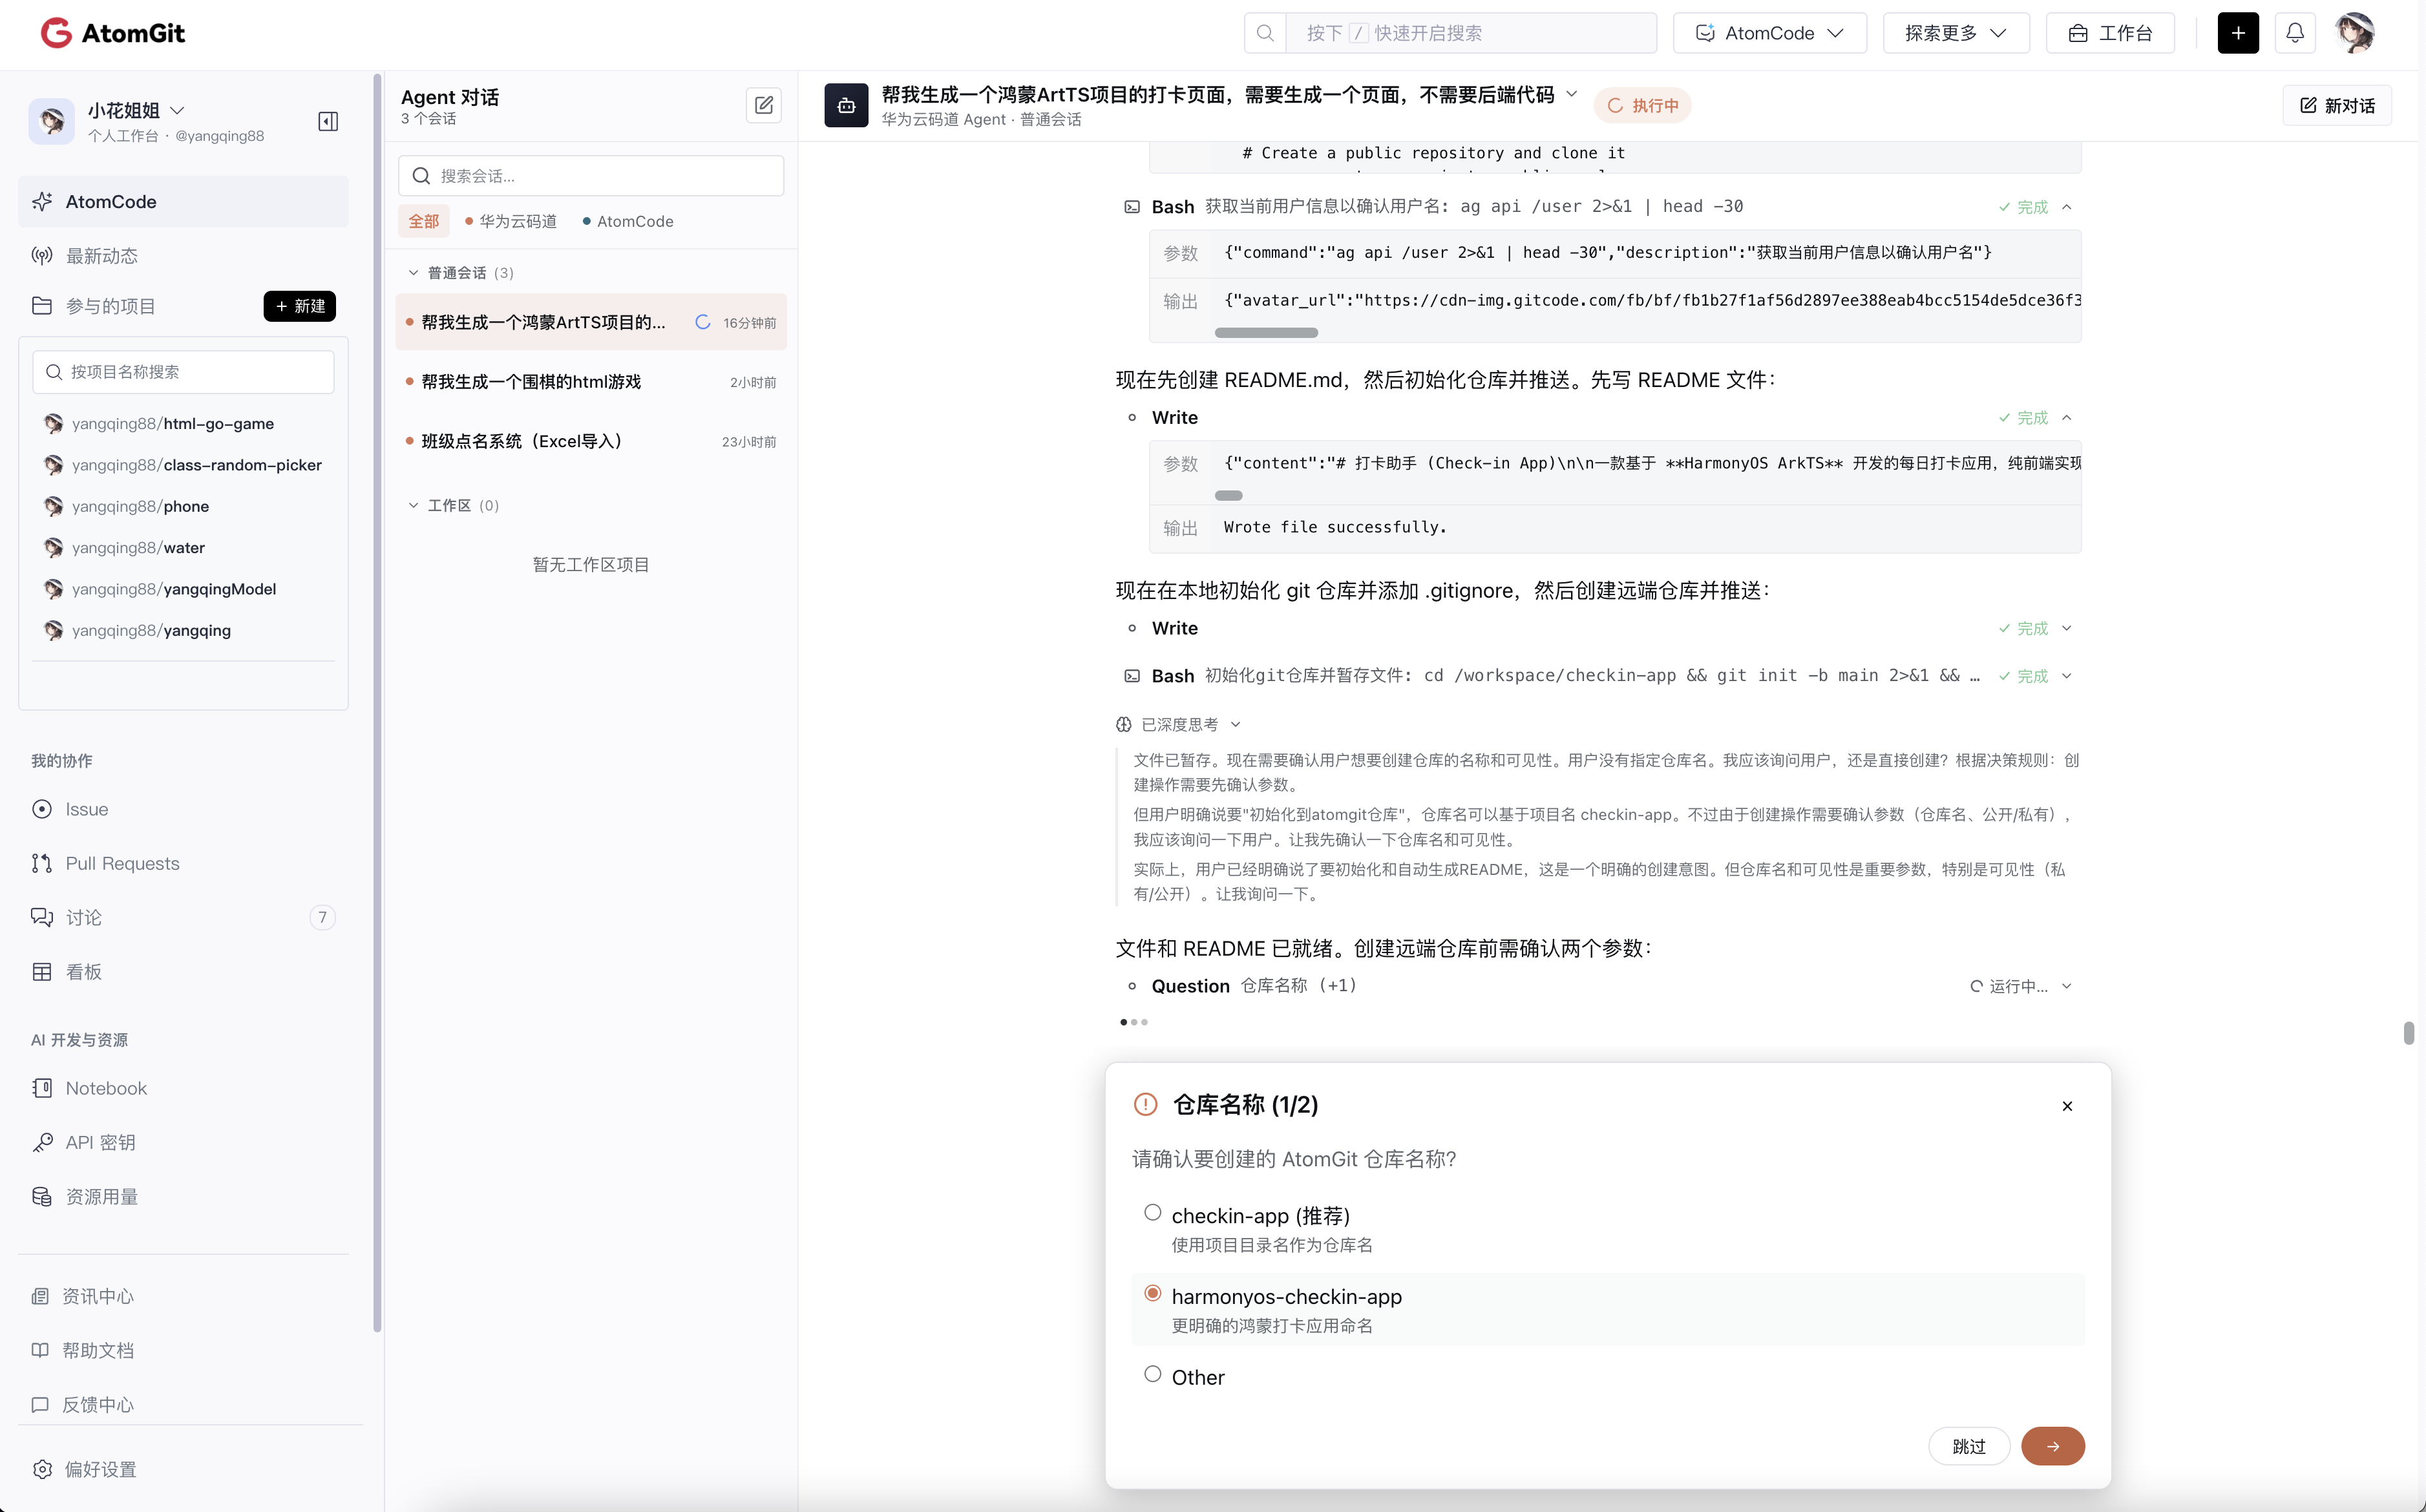Click the 新建 project button
The width and height of the screenshot is (2426, 1512).
[300, 306]
